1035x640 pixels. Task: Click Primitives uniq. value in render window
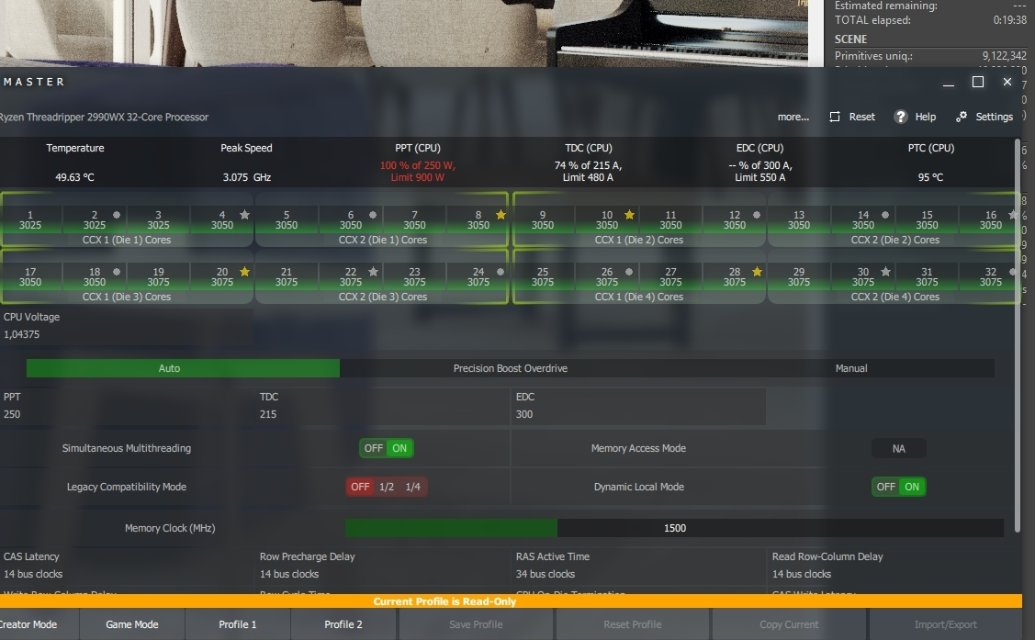[1004, 56]
